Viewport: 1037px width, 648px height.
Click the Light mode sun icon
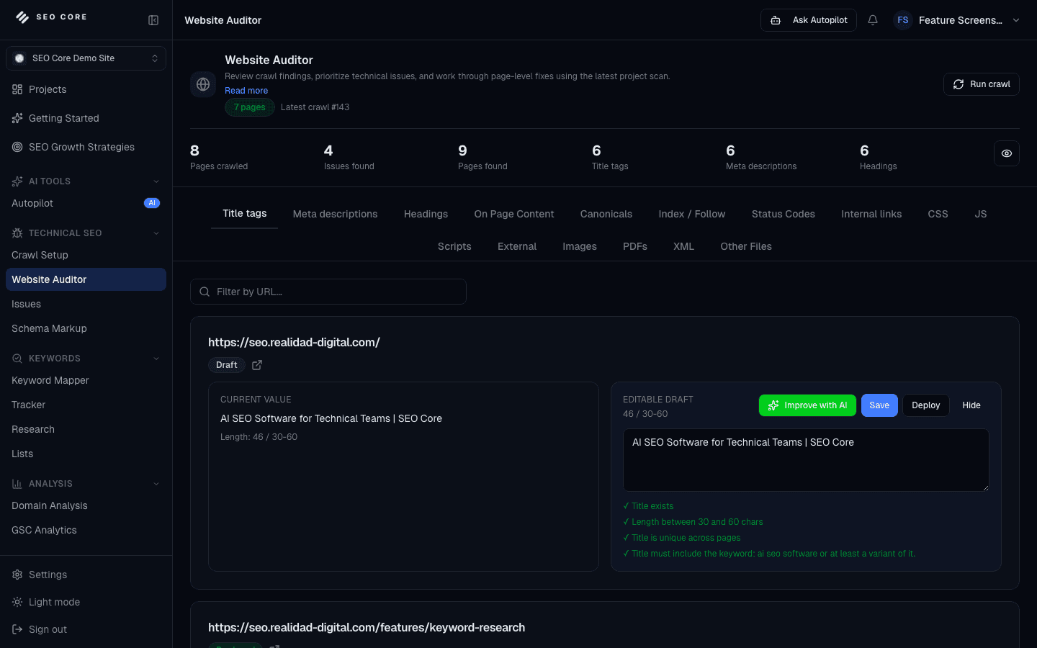(17, 602)
